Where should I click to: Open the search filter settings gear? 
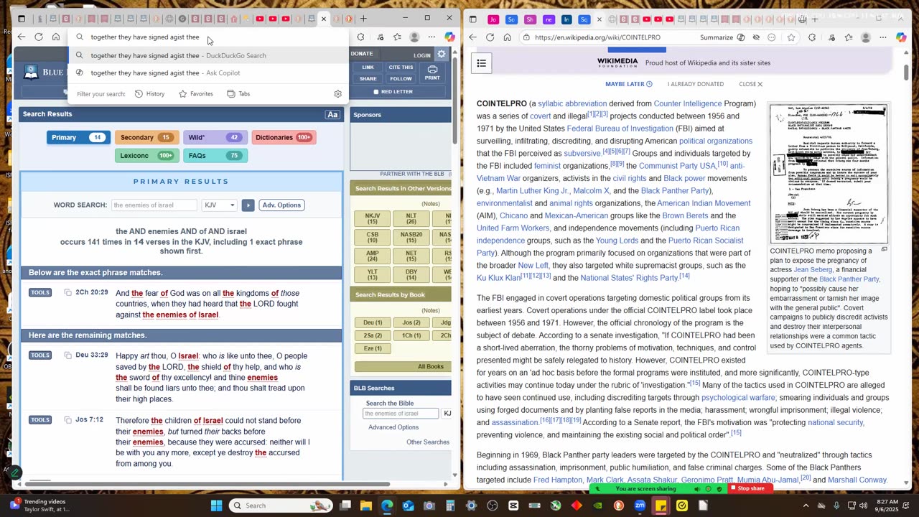[x=337, y=94]
